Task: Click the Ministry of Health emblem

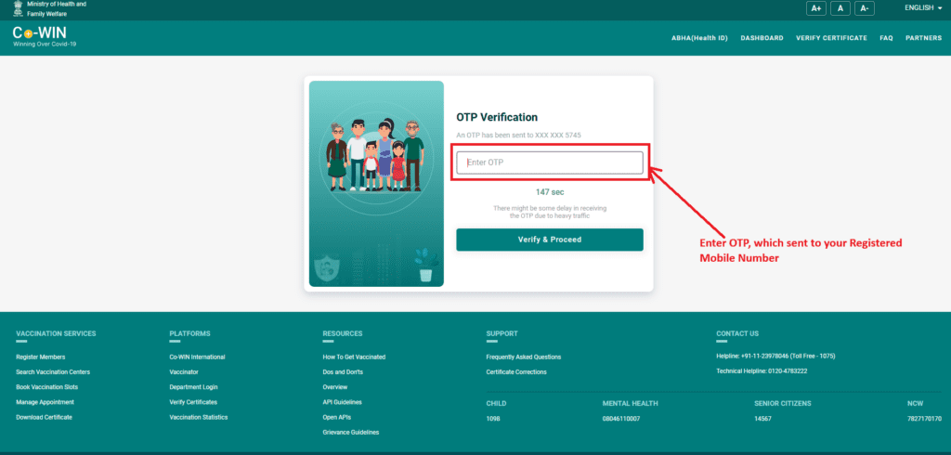Action: [x=18, y=8]
